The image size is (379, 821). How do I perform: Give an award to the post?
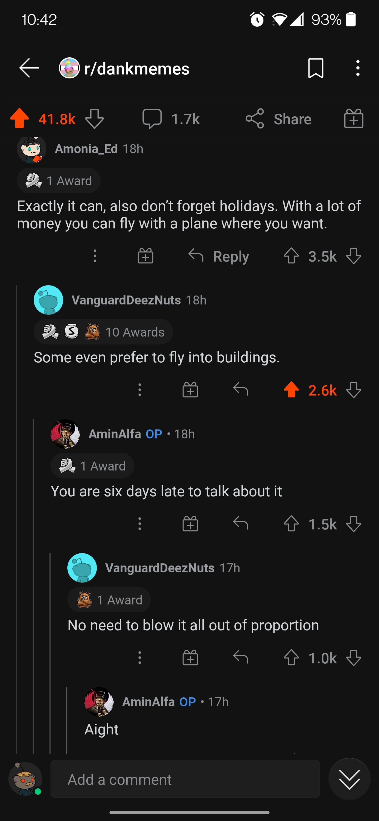coord(353,119)
